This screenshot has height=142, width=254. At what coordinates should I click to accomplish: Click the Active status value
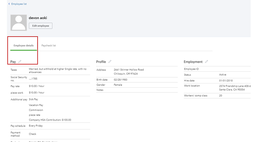pyautogui.click(x=223, y=75)
